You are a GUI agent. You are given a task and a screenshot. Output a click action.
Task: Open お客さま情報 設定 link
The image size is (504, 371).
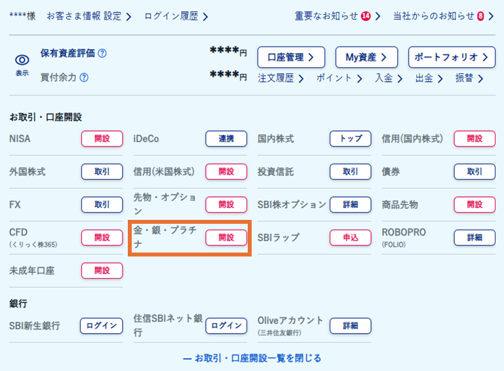[88, 16]
